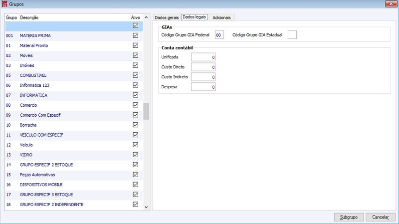Select the Borracha group row
Image resolution: width=399 pixels, height=224 pixels.
(74, 125)
